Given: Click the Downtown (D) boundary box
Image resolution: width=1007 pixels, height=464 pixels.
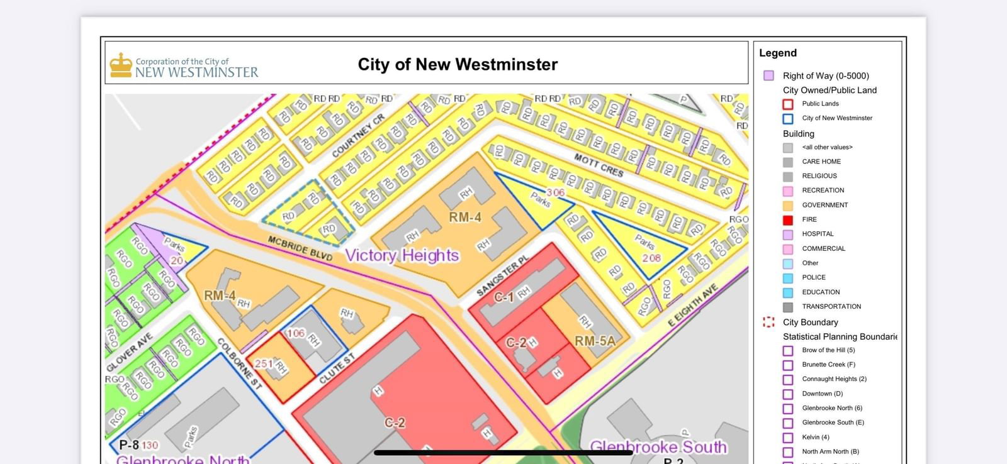Looking at the screenshot, I should (x=788, y=394).
